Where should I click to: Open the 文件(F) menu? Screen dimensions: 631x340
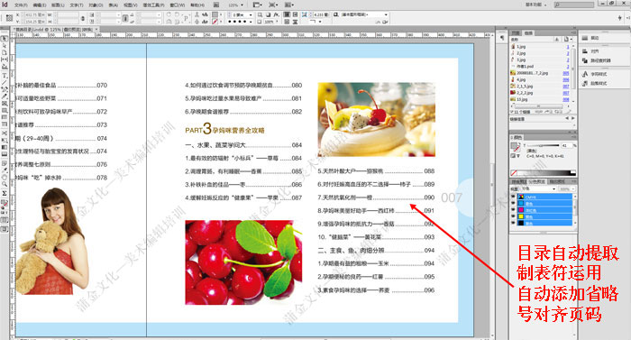(21, 5)
